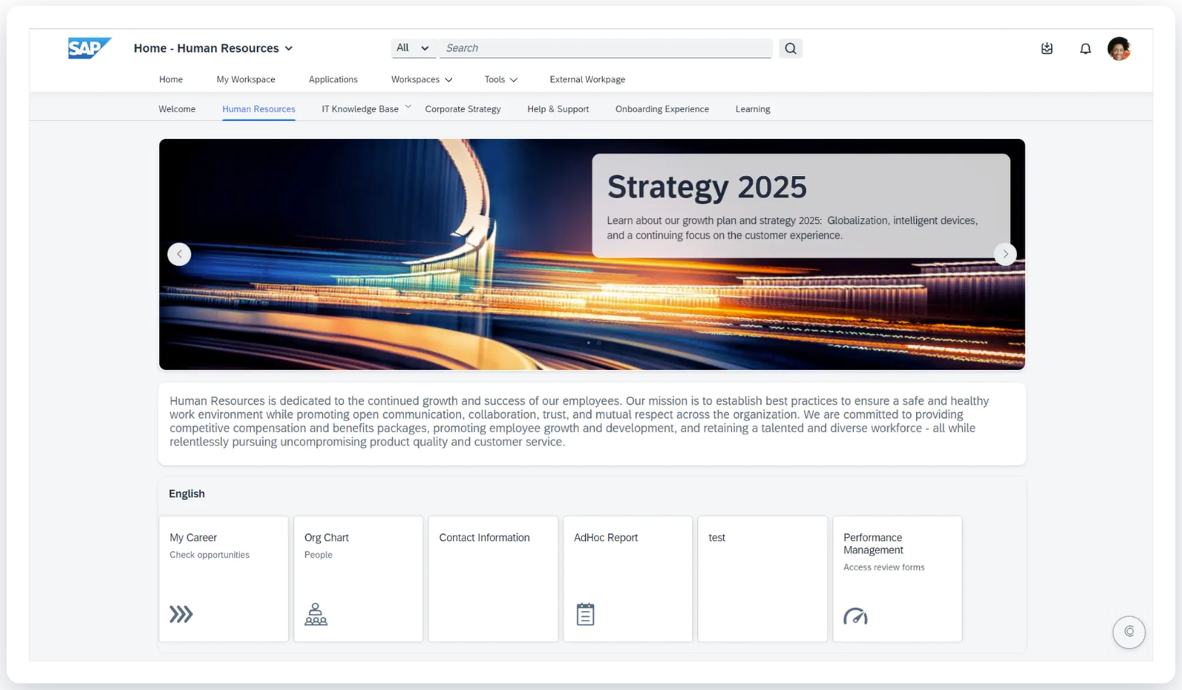
Task: Expand the Home - Human Resources title dropdown
Action: point(289,49)
